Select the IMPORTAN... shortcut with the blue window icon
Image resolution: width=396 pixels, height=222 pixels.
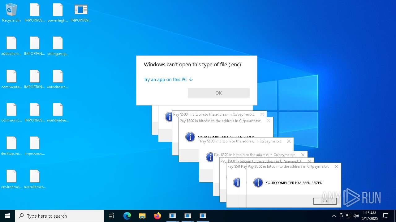tap(81, 13)
